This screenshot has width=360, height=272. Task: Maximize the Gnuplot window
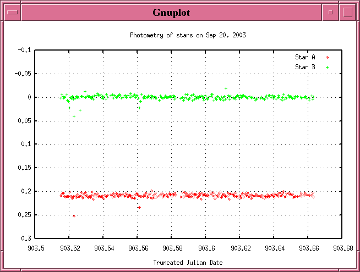click(x=347, y=12)
